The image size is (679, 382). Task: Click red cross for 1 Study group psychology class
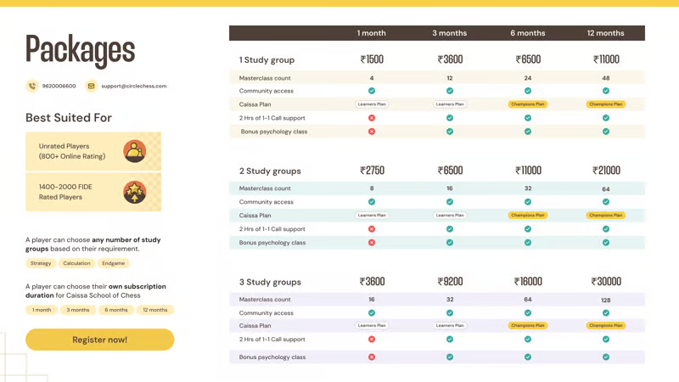(x=372, y=132)
